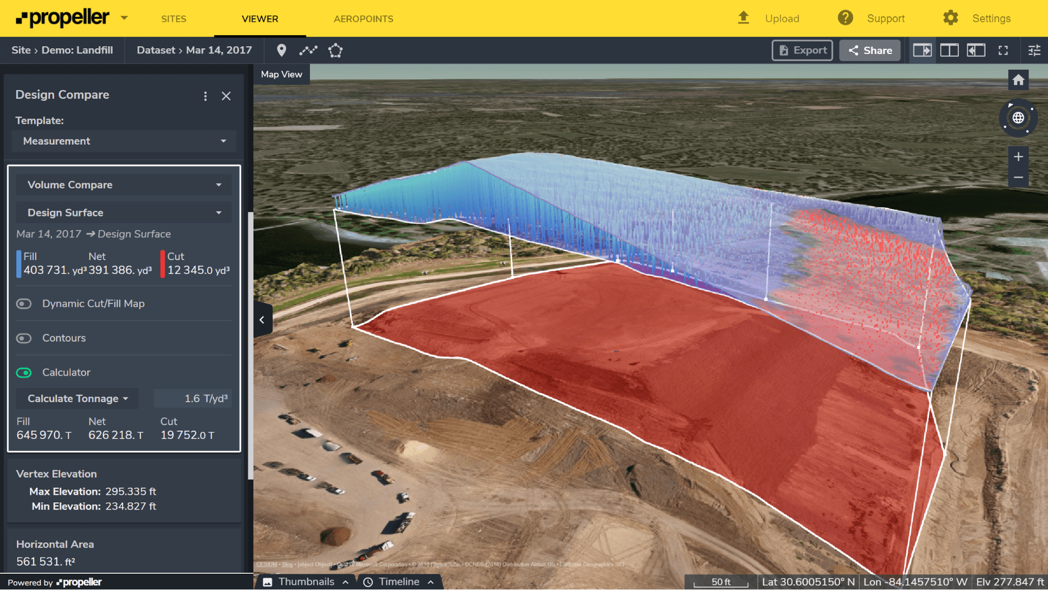
Task: Turn on the Contours toggle
Action: click(x=24, y=338)
